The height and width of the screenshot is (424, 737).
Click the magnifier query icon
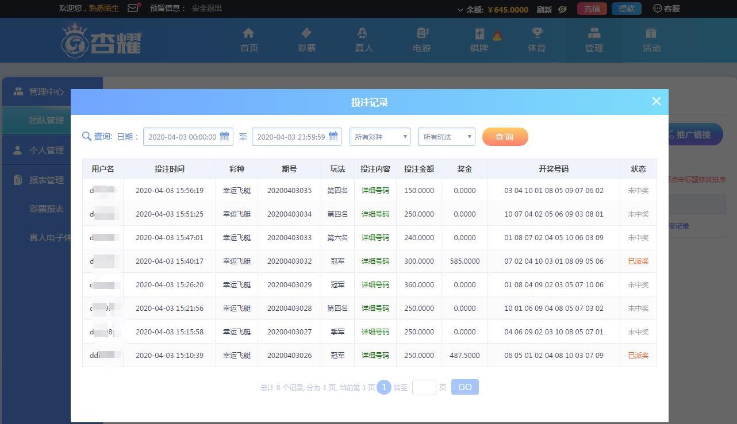point(87,137)
